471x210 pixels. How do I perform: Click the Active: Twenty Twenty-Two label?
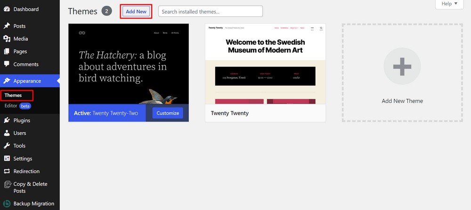pos(106,113)
